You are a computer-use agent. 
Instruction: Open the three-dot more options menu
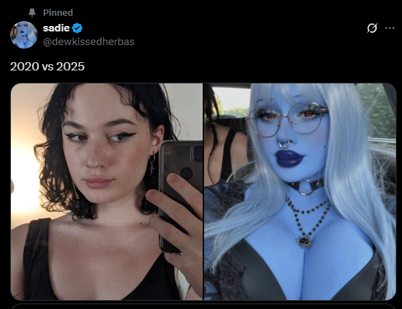pos(390,28)
